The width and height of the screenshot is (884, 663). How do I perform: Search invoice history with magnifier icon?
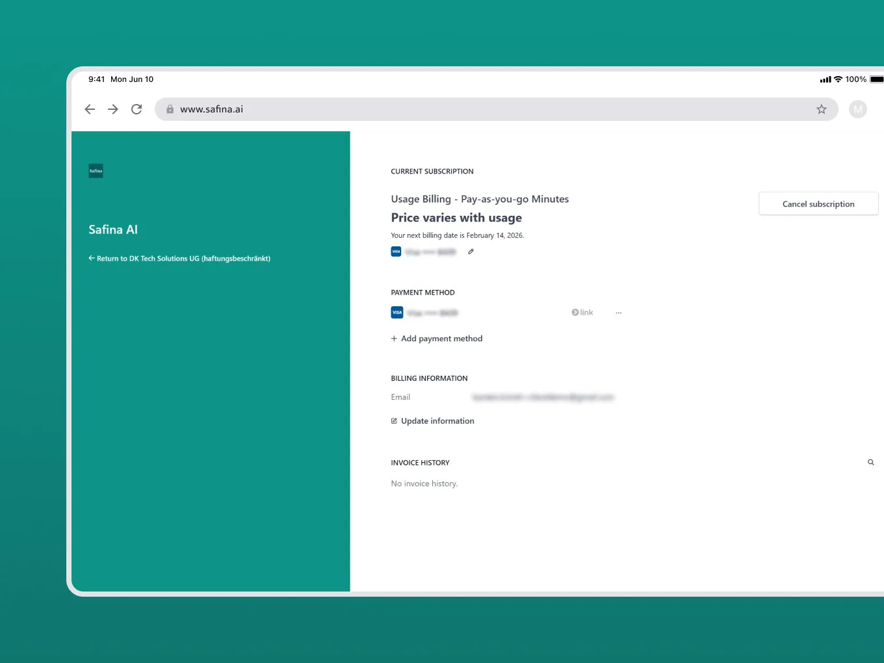871,462
